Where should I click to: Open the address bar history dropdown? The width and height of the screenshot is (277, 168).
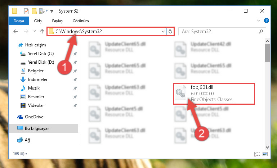pyautogui.click(x=163, y=32)
